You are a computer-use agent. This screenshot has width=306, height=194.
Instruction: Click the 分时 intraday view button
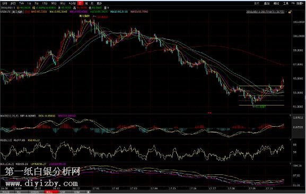pos(4,4)
